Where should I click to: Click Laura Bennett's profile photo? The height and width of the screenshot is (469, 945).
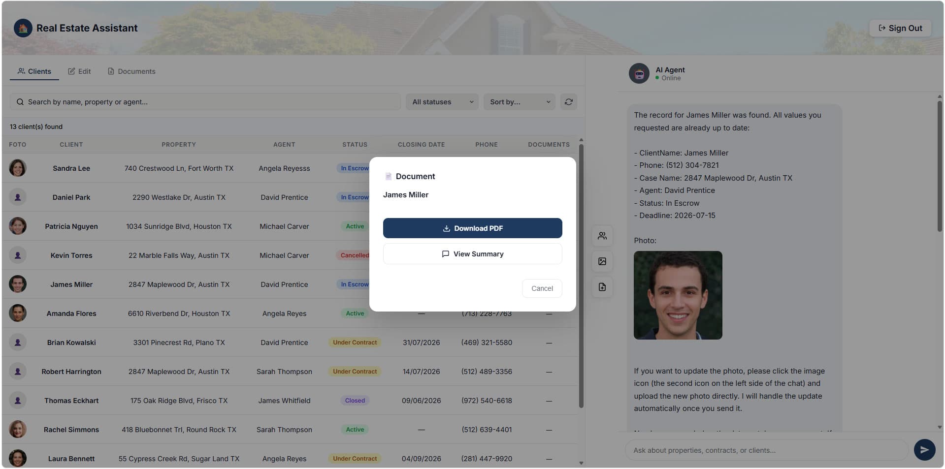(18, 458)
